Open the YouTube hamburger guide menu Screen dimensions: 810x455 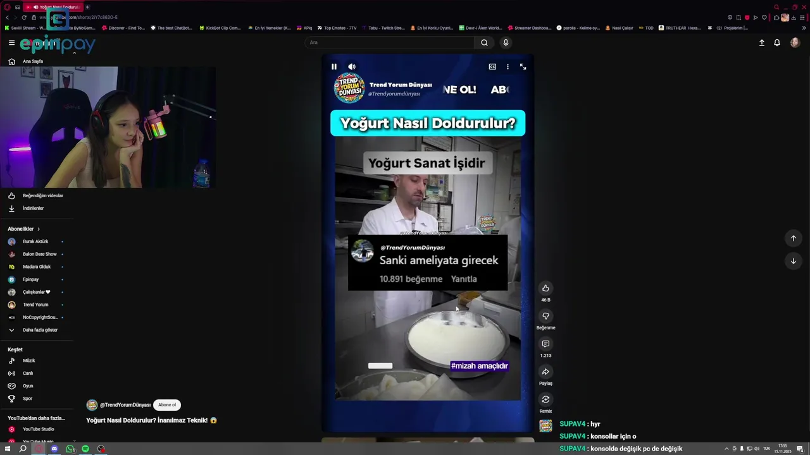pyautogui.click(x=11, y=42)
